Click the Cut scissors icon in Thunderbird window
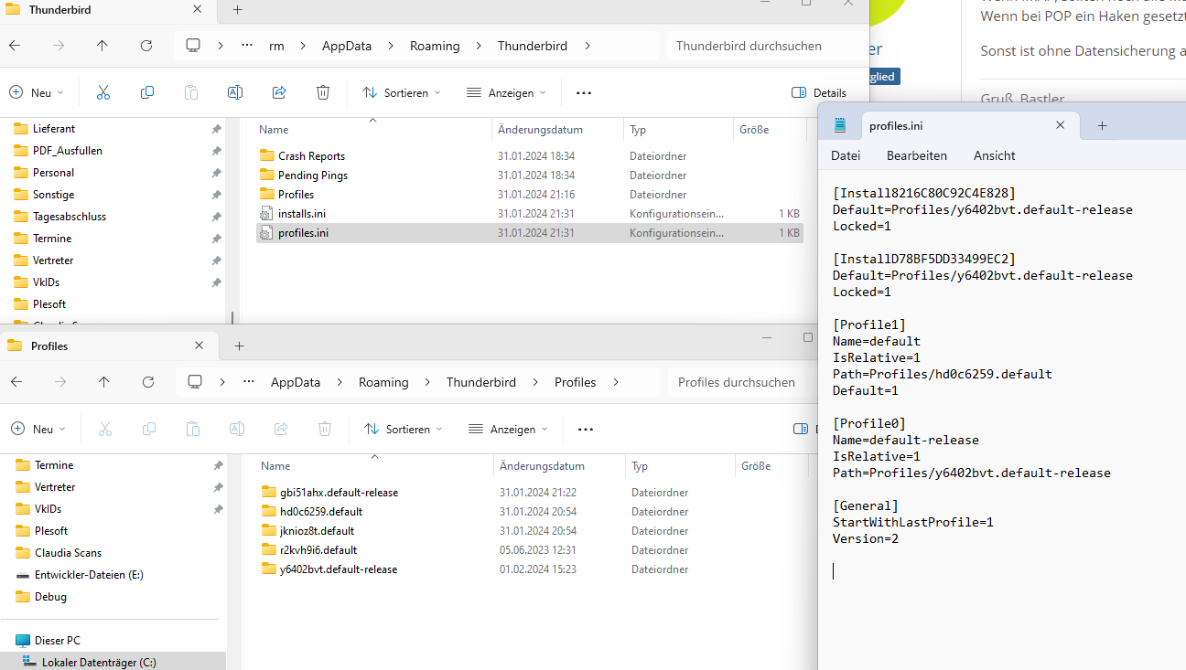This screenshot has width=1186, height=670. click(x=102, y=92)
